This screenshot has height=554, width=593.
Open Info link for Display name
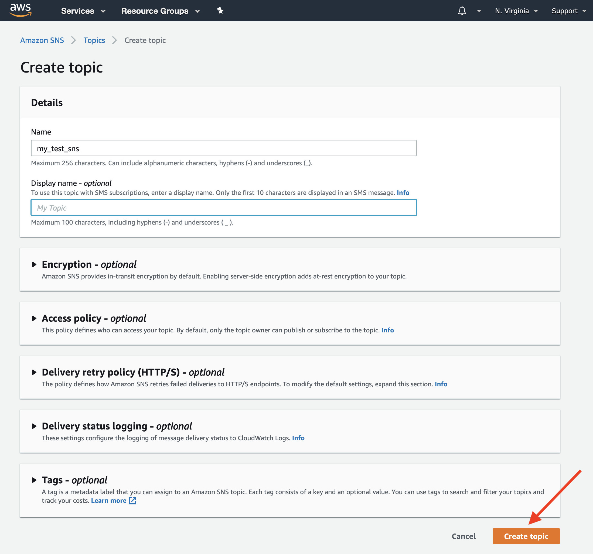point(403,192)
